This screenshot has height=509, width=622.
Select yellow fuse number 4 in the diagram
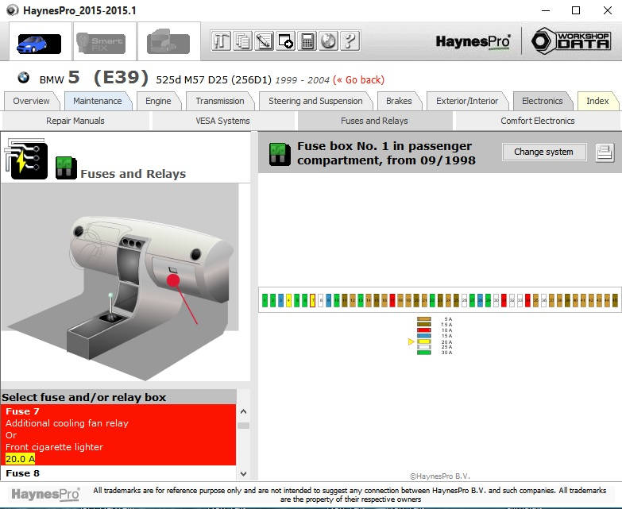coord(289,301)
